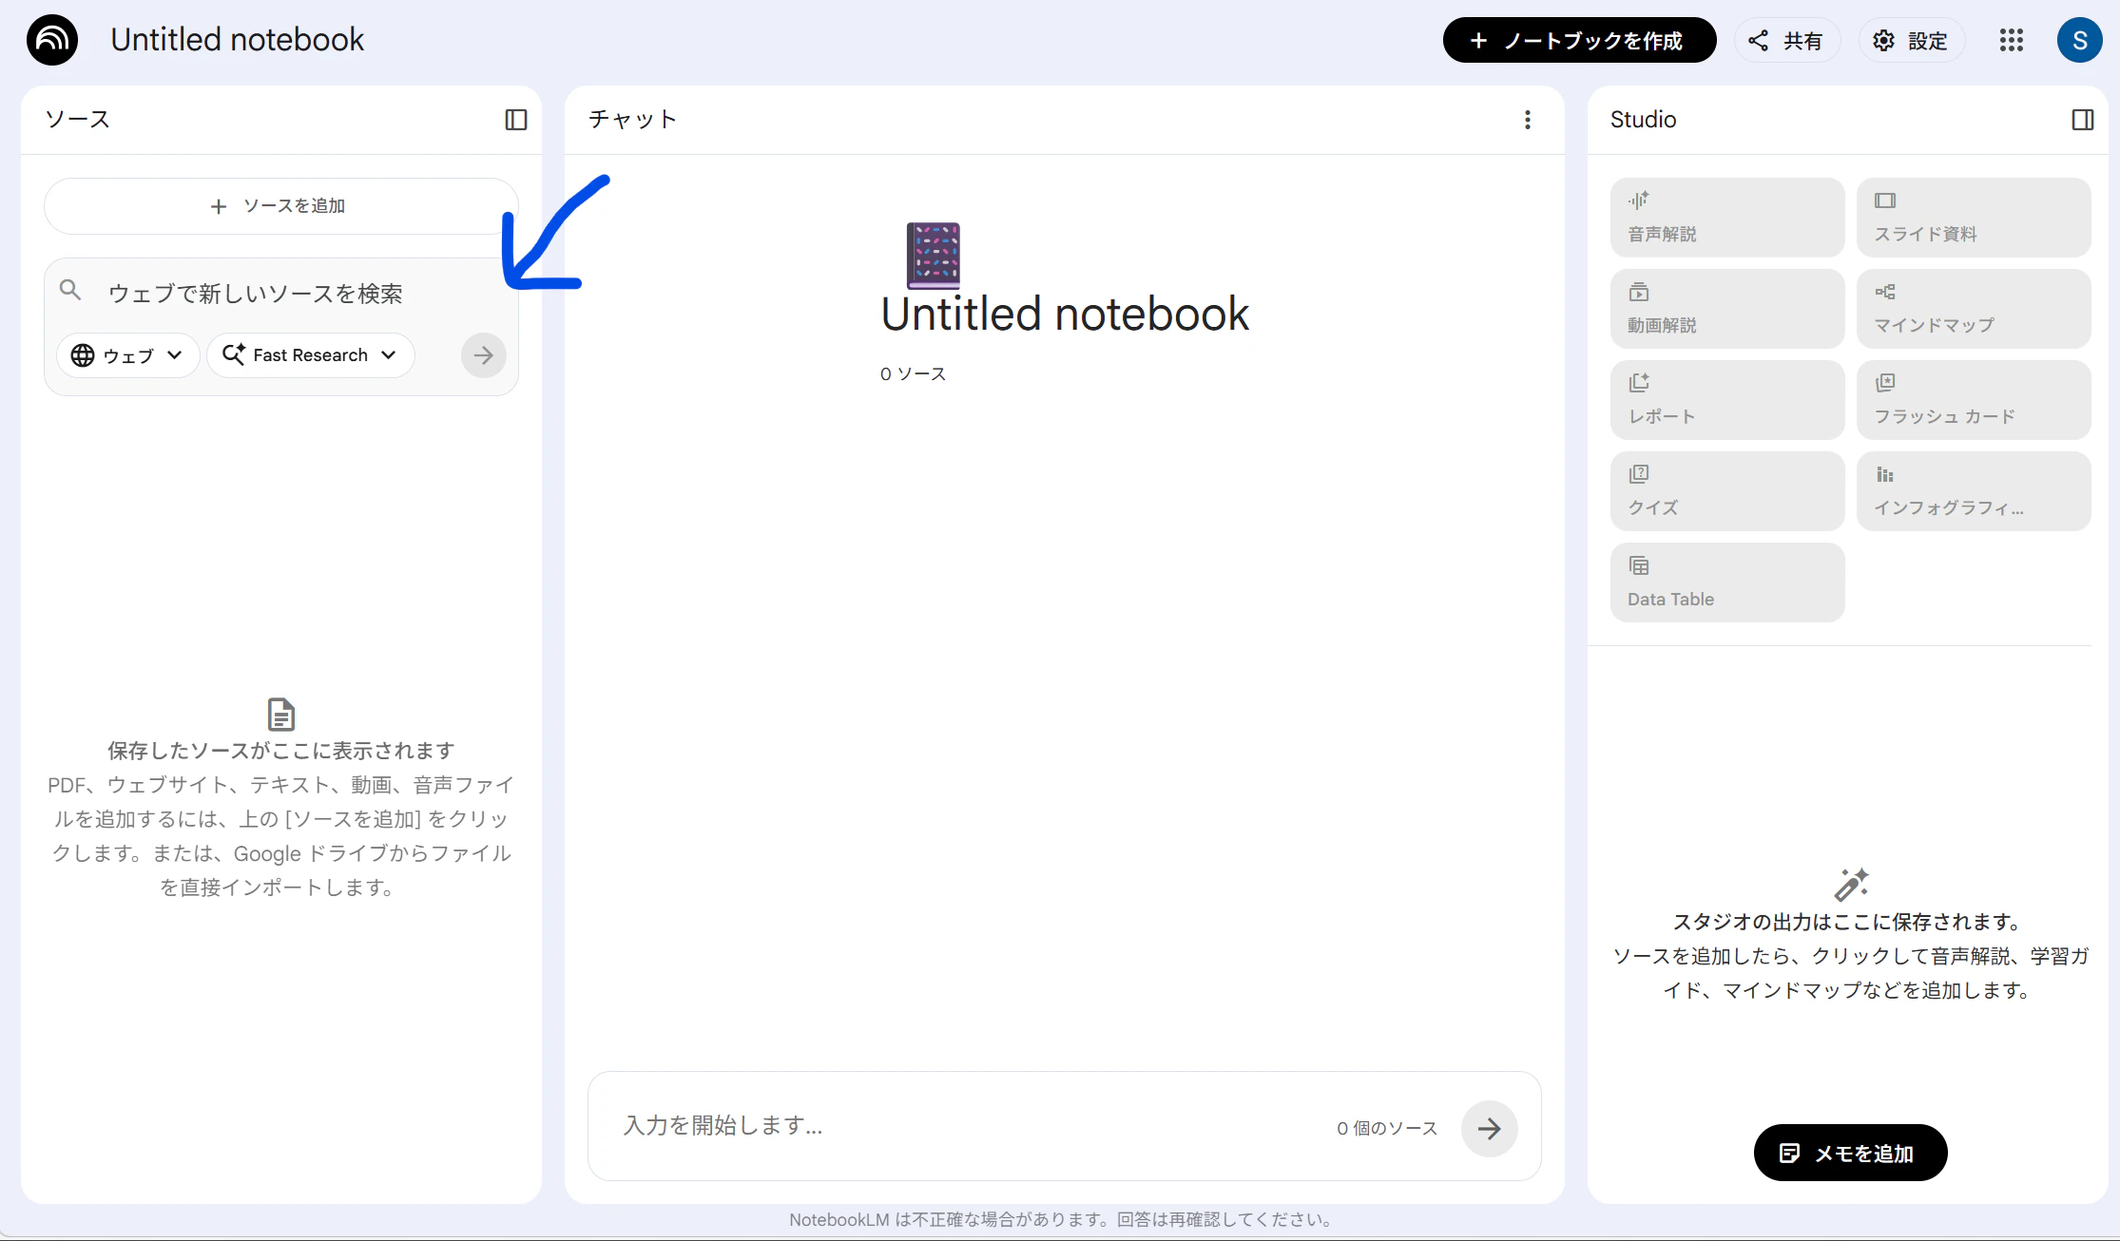Select the 音声解説 audio overview tile
This screenshot has height=1241, width=2120.
[x=1726, y=218]
